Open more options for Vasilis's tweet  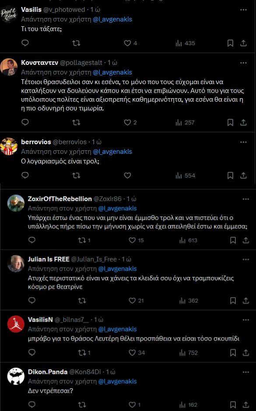click(243, 10)
